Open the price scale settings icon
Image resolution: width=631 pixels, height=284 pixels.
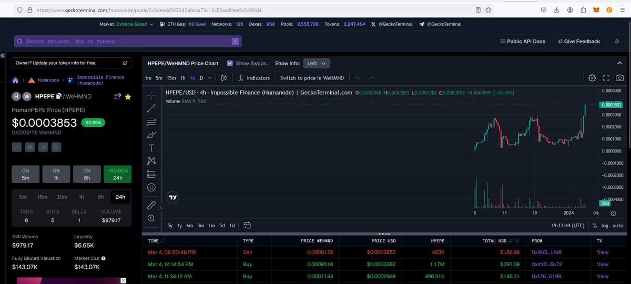(x=613, y=214)
